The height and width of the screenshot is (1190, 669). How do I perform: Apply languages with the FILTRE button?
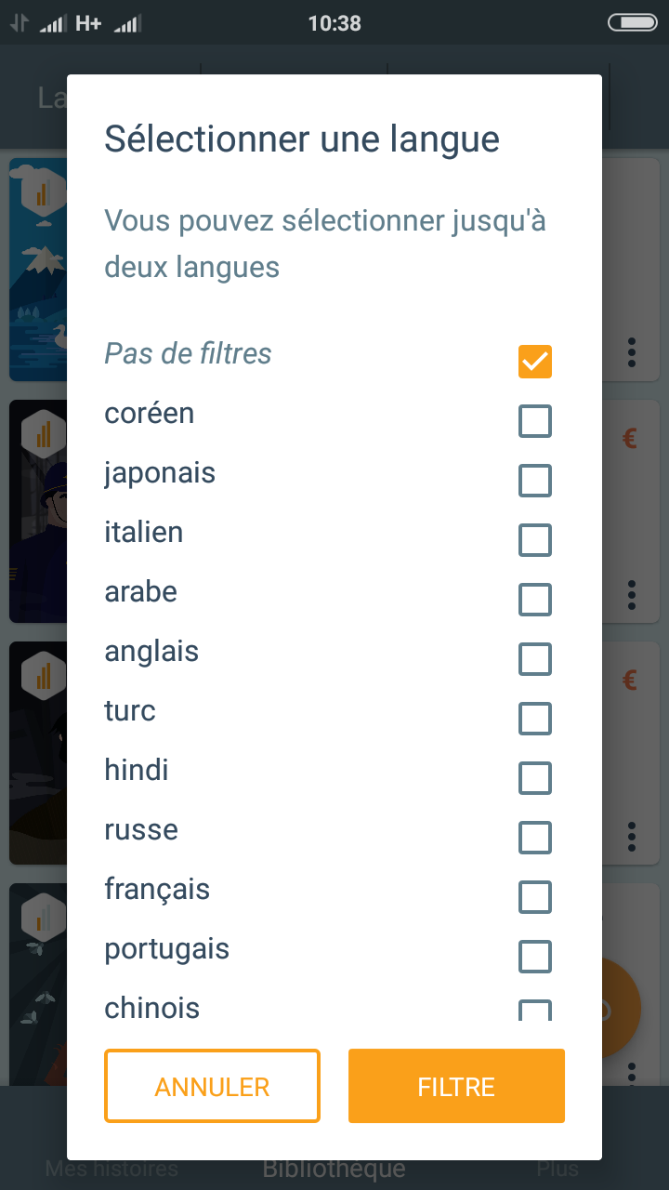coord(456,1086)
